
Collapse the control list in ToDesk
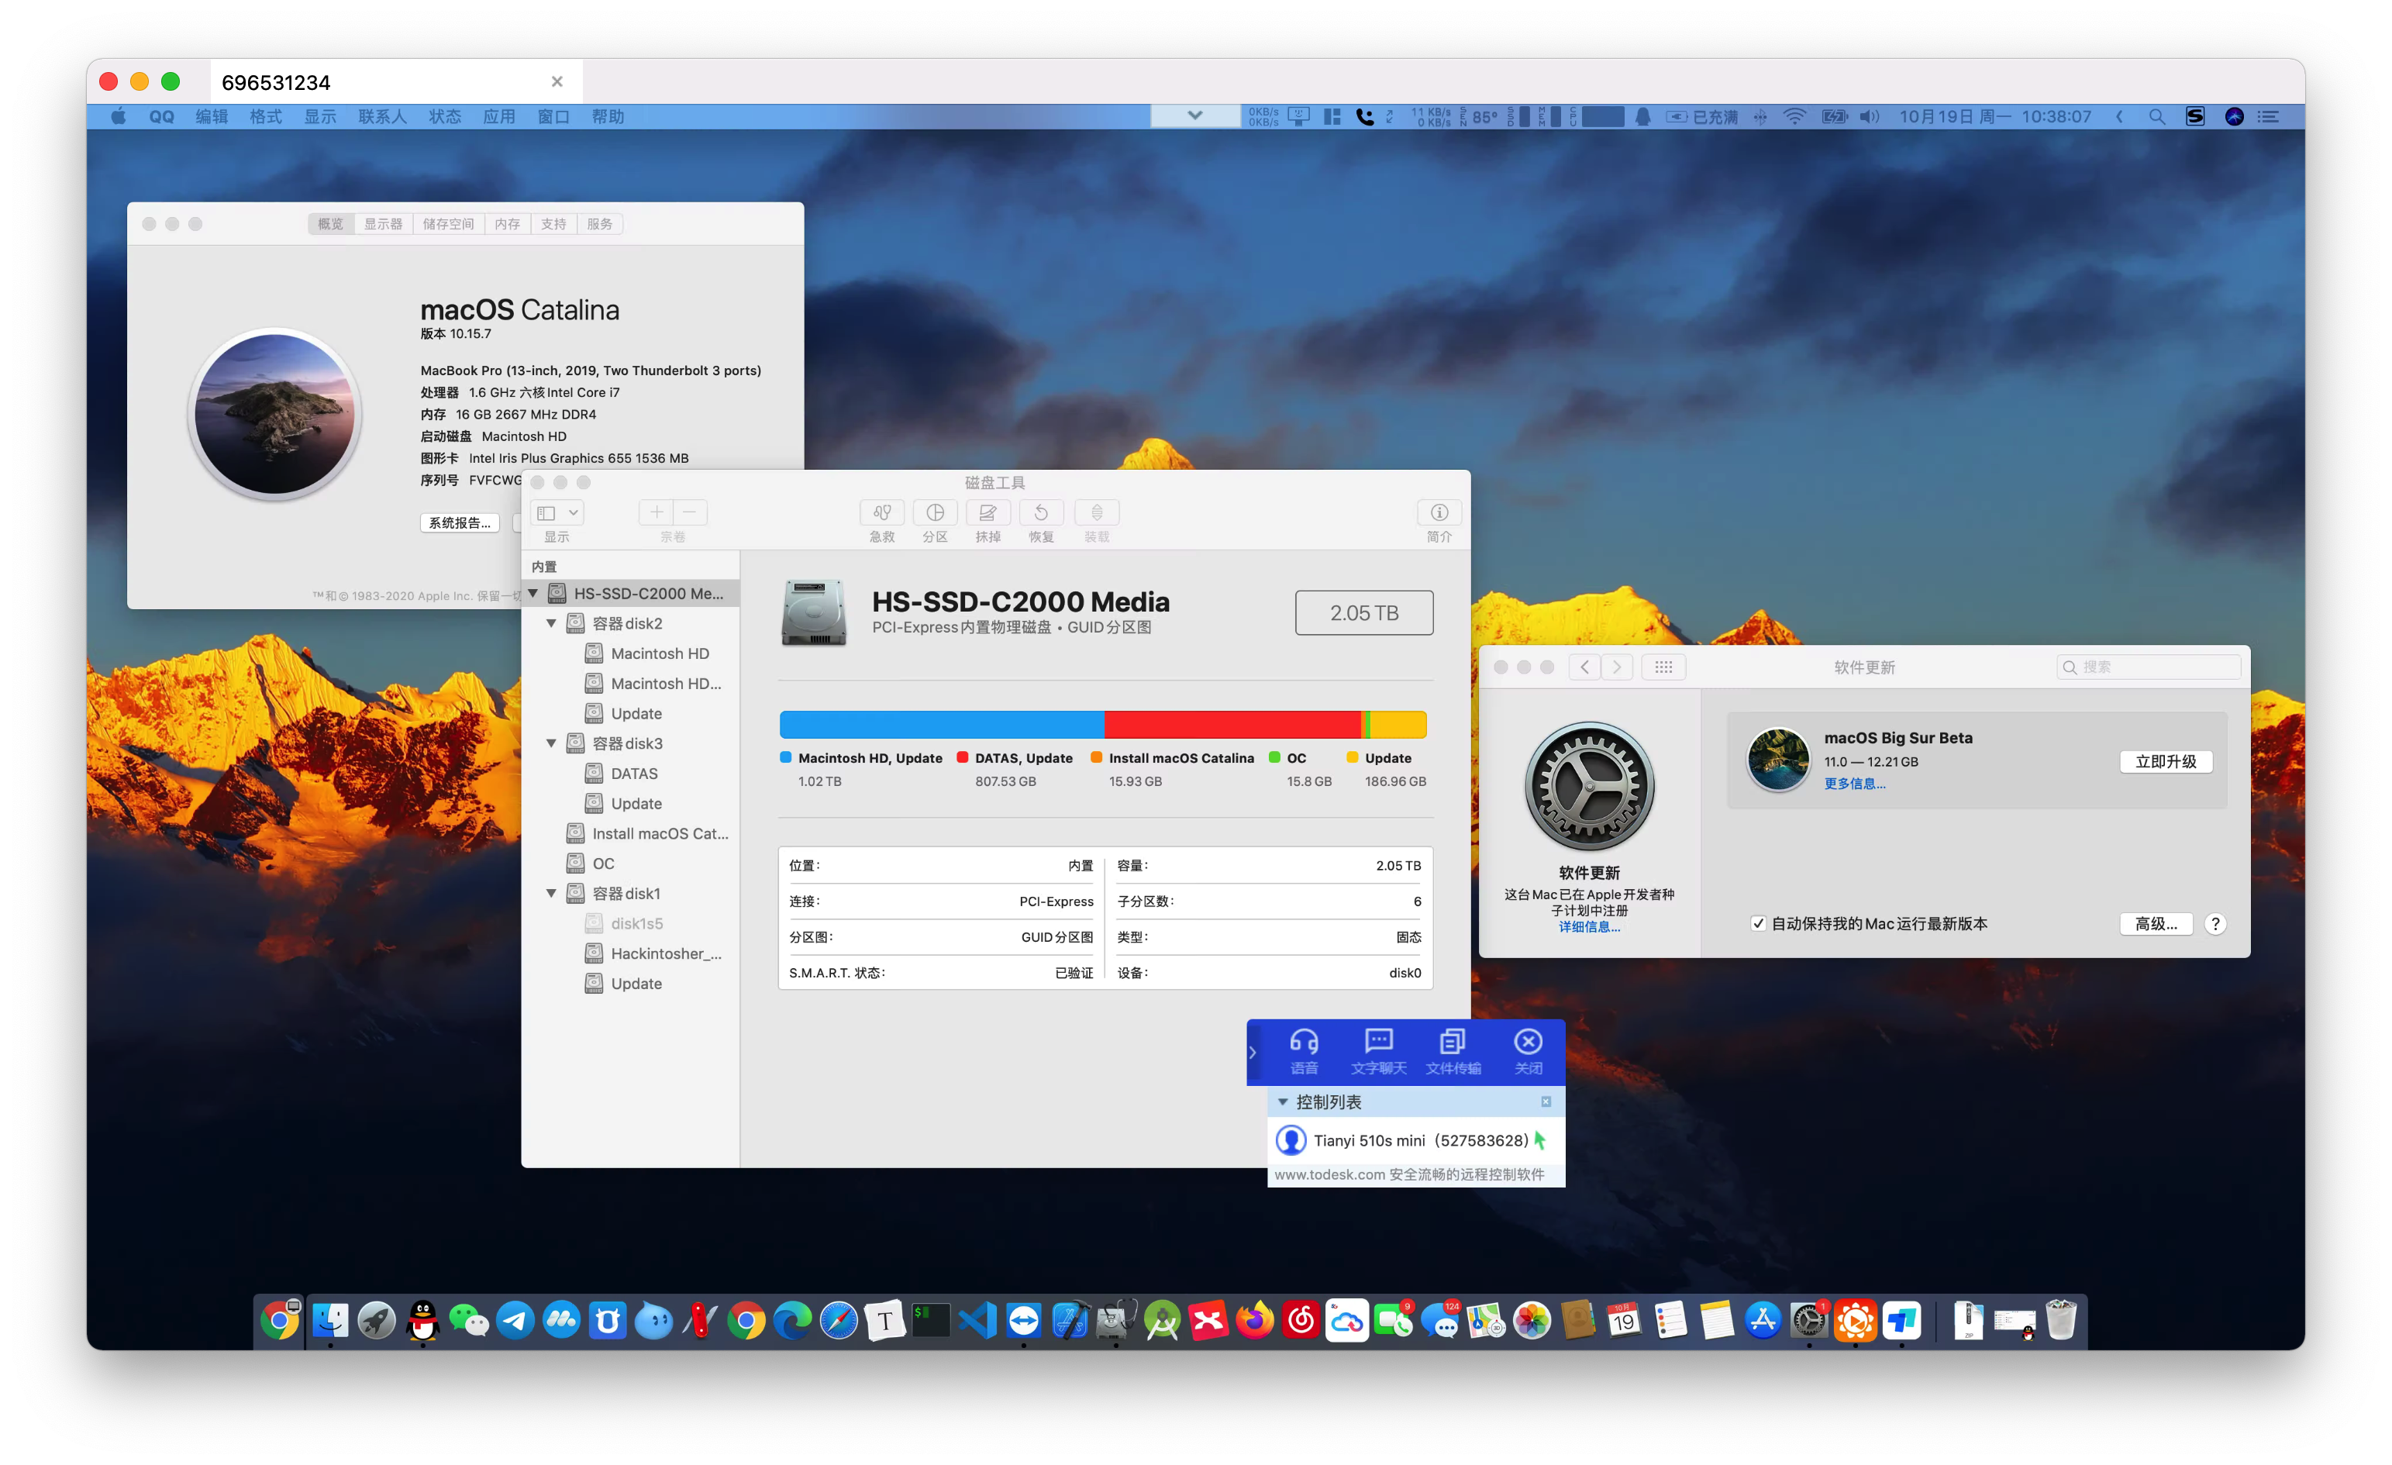click(1284, 1103)
